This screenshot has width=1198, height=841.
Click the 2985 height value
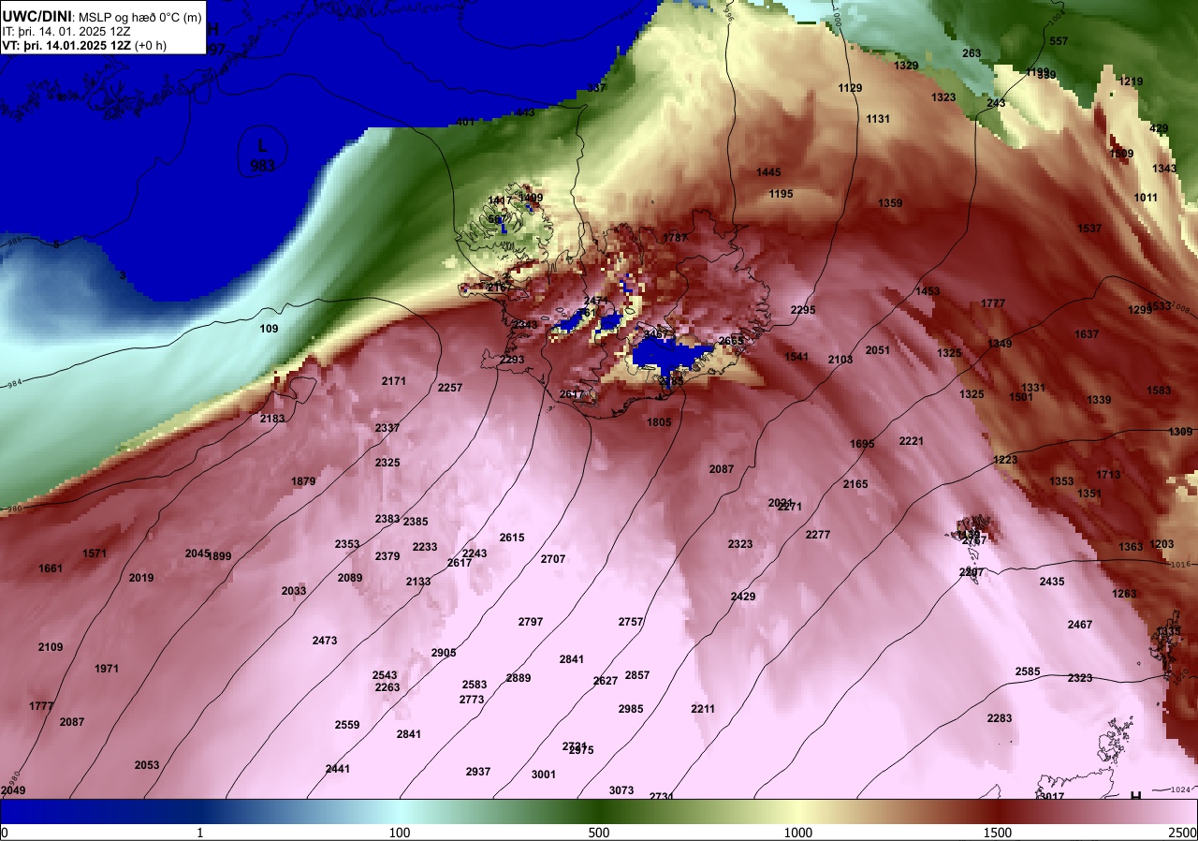pos(631,709)
